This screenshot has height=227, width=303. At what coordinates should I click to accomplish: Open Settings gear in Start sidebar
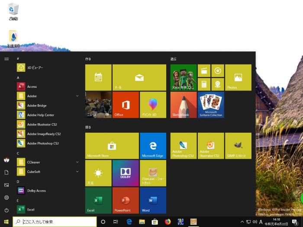tap(6, 197)
